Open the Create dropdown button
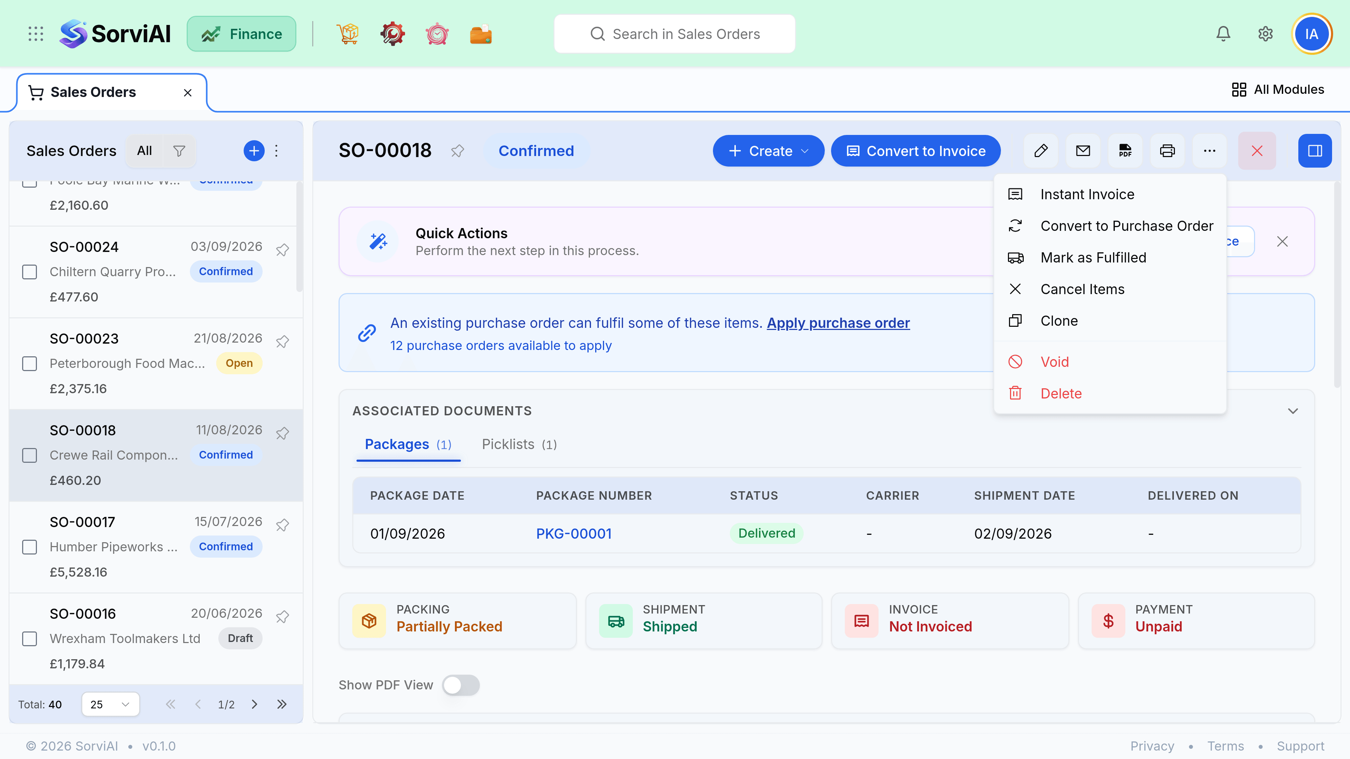1350x759 pixels. tap(768, 151)
